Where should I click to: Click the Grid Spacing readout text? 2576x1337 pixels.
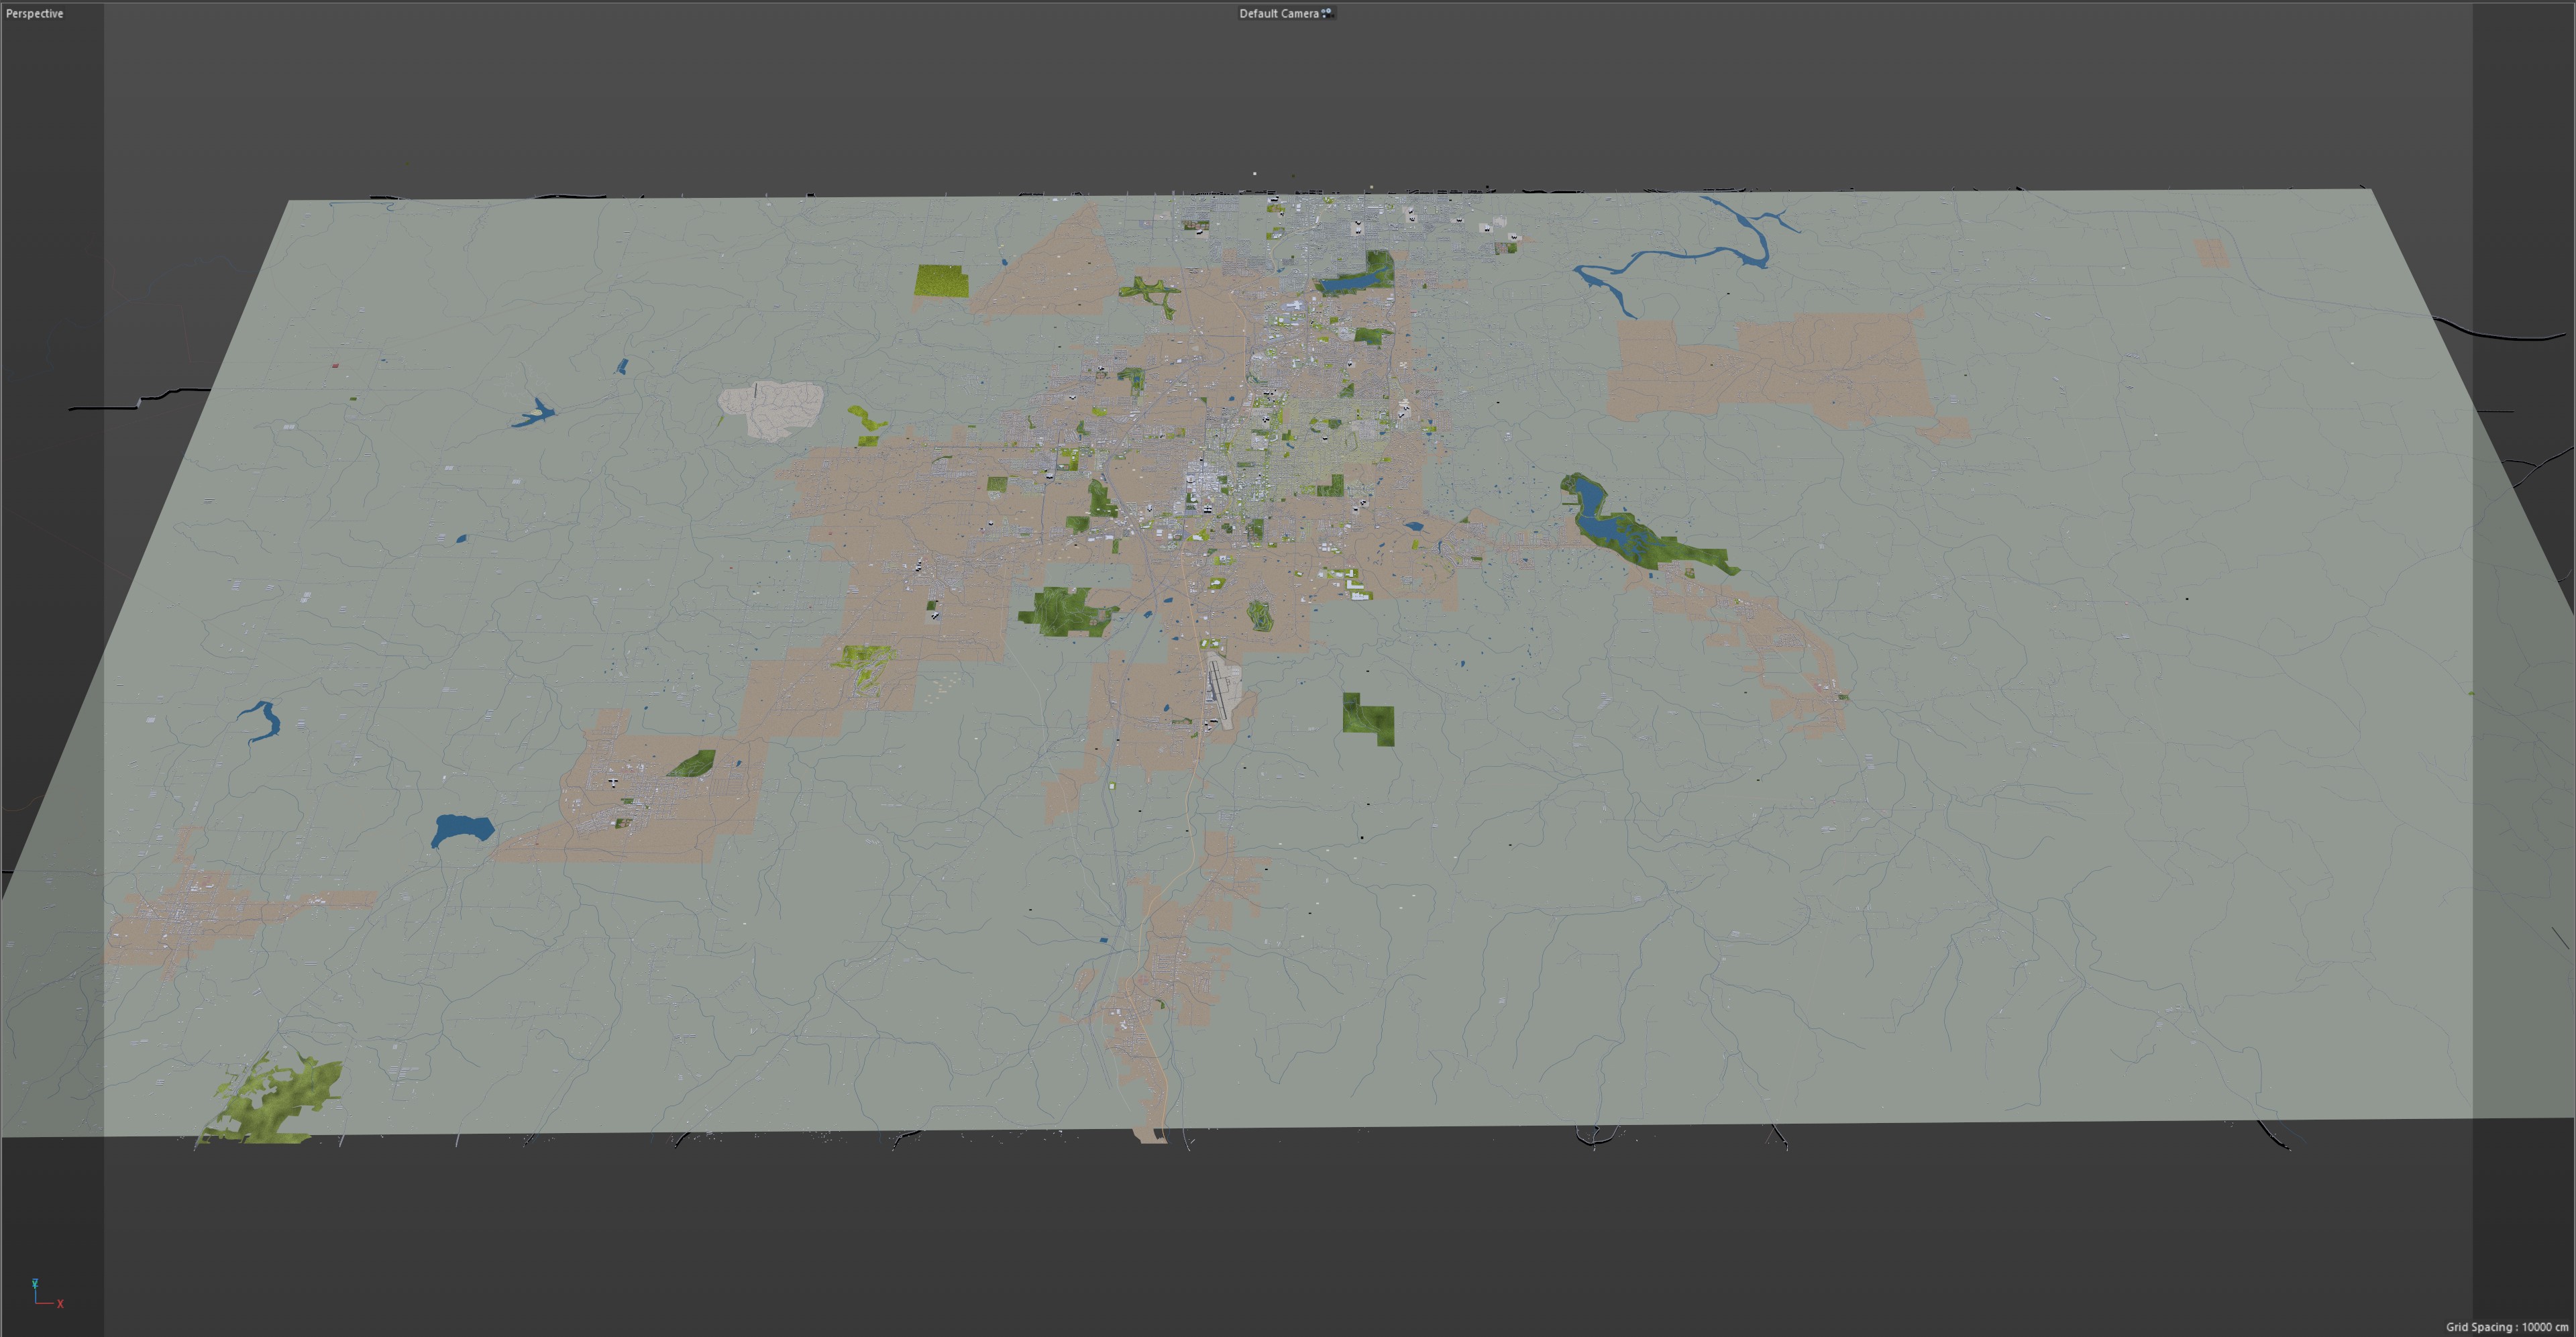coord(2506,1327)
